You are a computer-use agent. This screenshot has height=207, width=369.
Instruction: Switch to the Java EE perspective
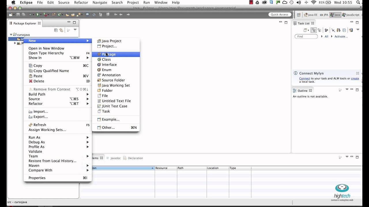[311, 15]
